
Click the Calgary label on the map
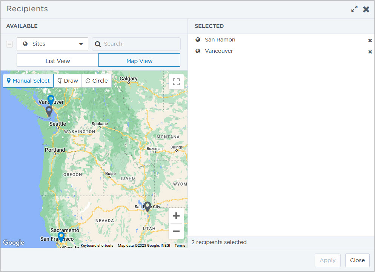pyautogui.click(x=128, y=79)
